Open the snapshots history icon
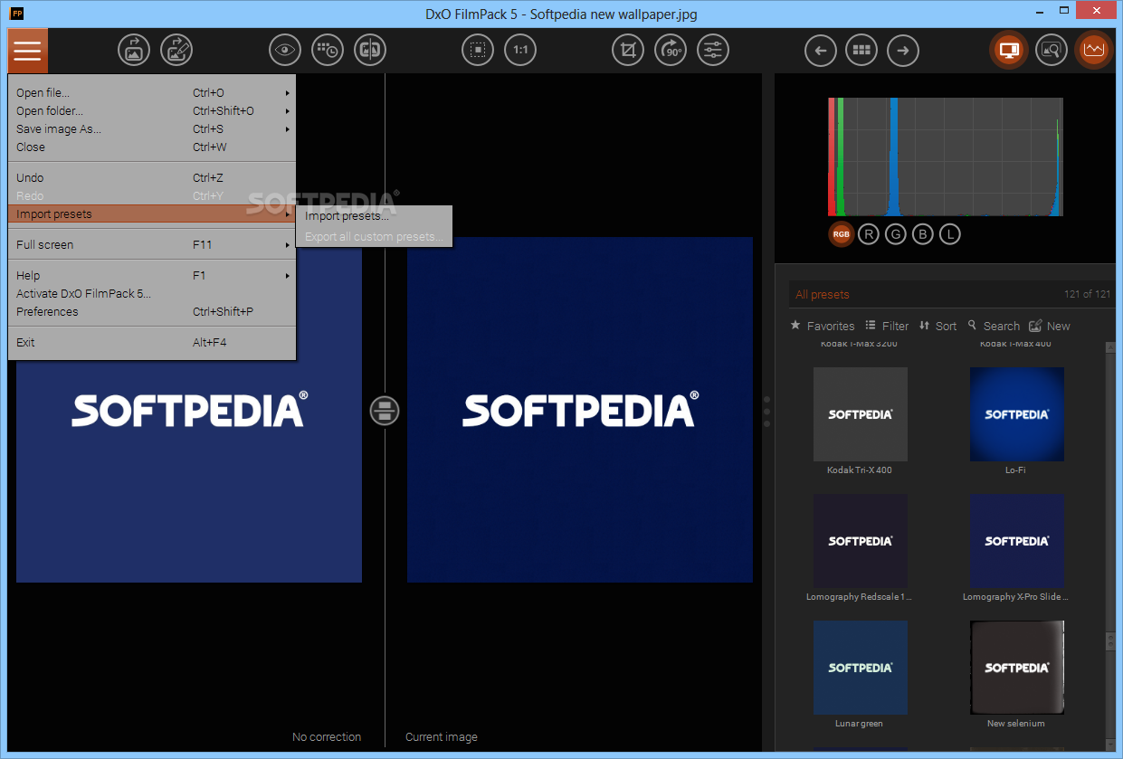Image resolution: width=1123 pixels, height=759 pixels. [328, 50]
